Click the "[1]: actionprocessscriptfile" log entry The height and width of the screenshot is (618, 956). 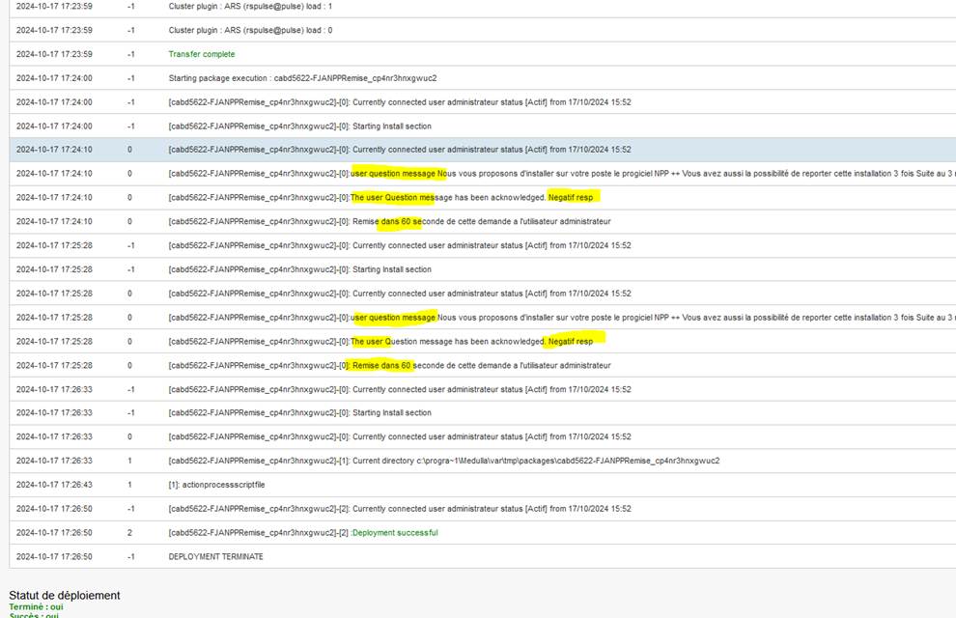[x=226, y=485]
